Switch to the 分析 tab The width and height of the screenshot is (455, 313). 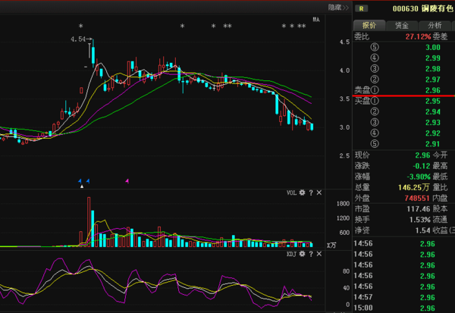point(435,26)
